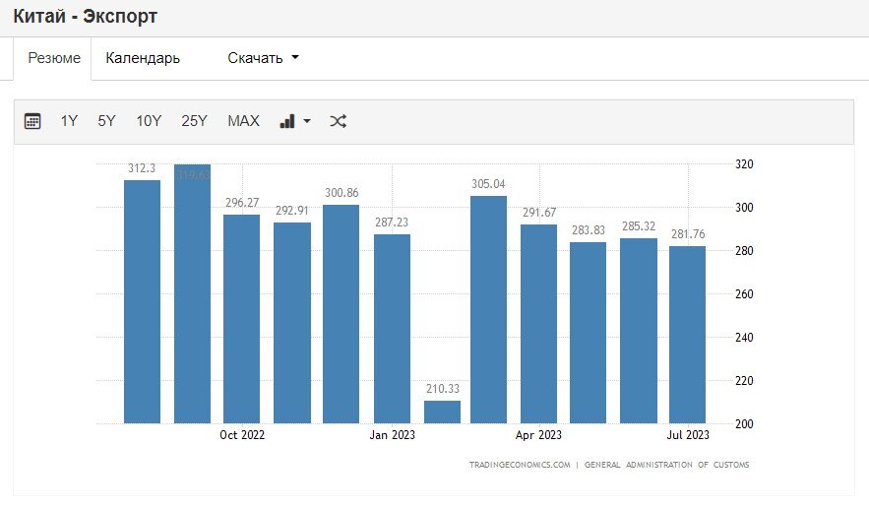Image resolution: width=869 pixels, height=509 pixels.
Task: Click the 200 y-axis value
Action: [x=744, y=423]
